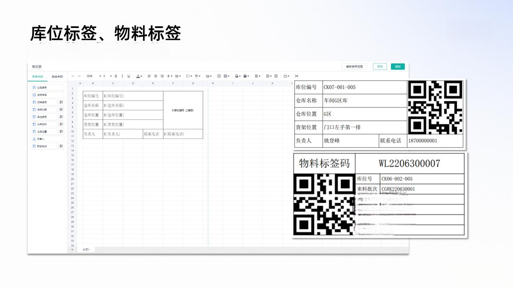The width and height of the screenshot is (513, 288).
Task: Click the 模板使用范围 button
Action: [354, 67]
